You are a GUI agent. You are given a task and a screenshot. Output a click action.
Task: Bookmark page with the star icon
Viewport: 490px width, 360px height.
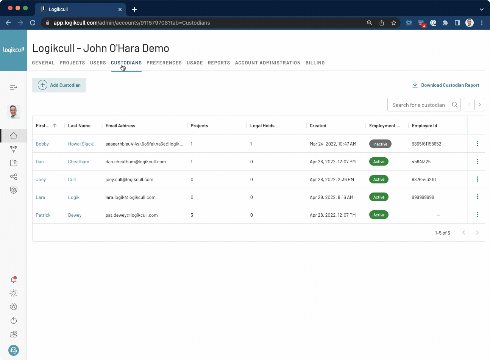[x=394, y=23]
